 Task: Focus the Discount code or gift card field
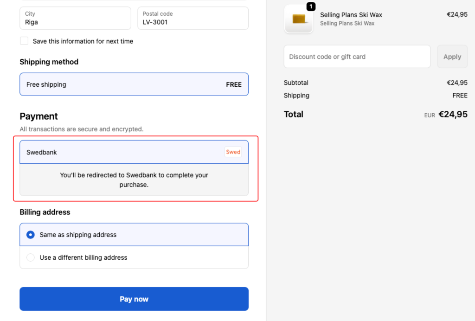(x=357, y=57)
